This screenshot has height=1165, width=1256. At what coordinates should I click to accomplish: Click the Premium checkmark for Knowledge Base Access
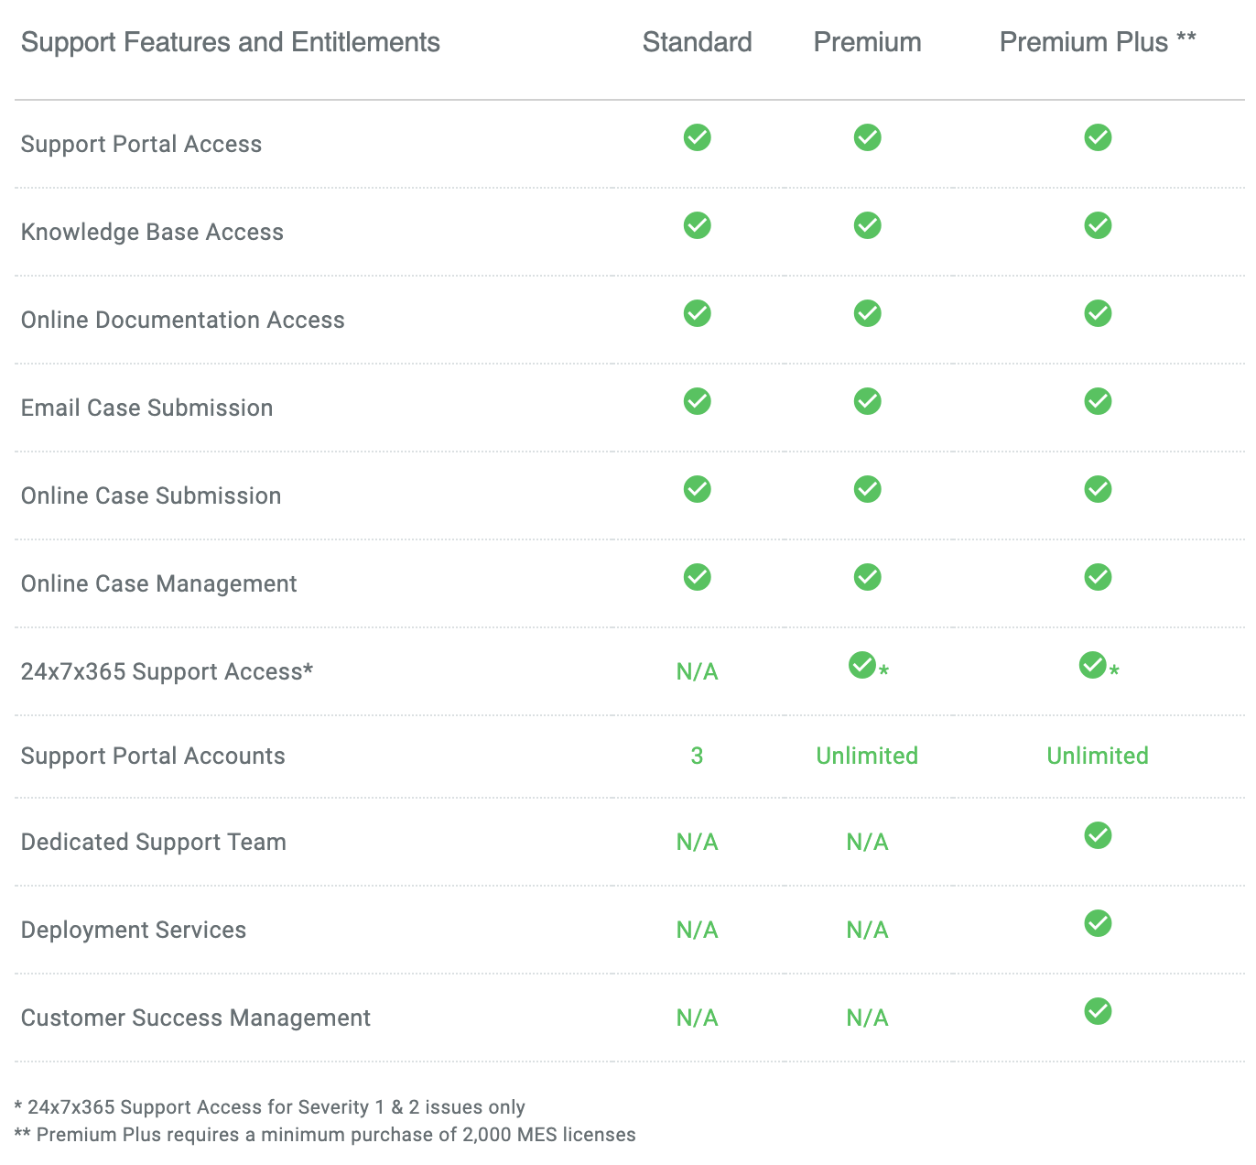(867, 225)
